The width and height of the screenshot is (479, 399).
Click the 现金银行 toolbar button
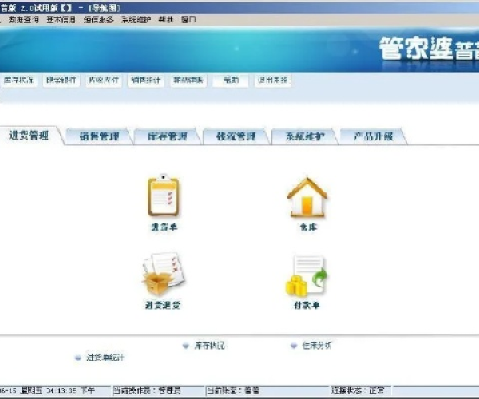tap(61, 81)
